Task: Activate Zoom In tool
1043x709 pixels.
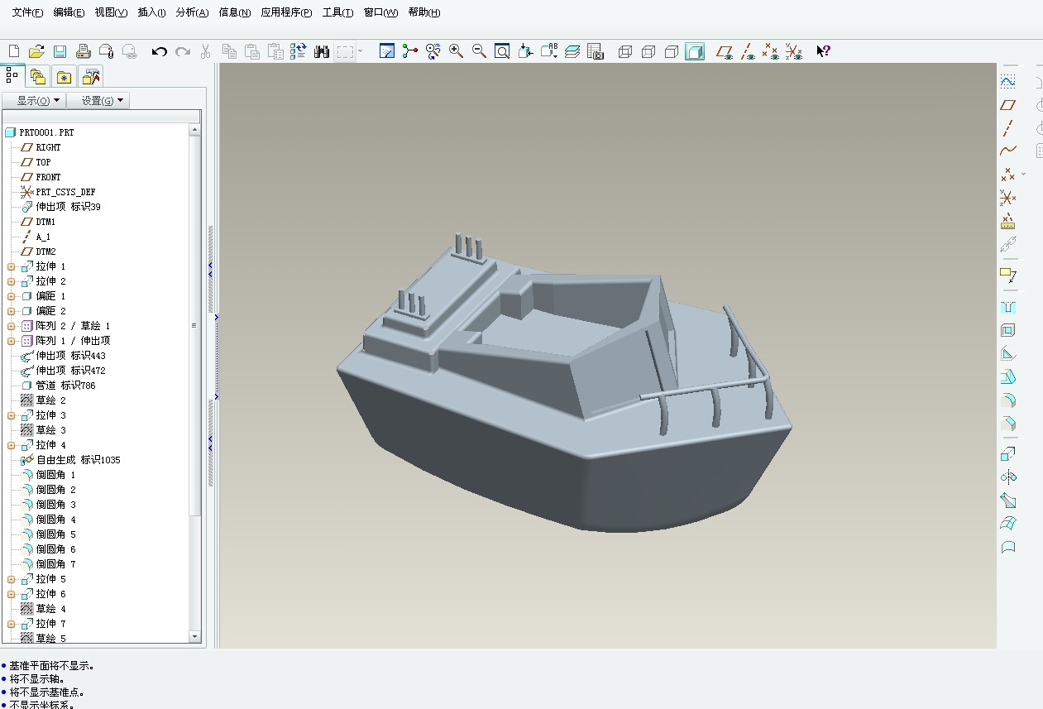Action: click(x=456, y=51)
